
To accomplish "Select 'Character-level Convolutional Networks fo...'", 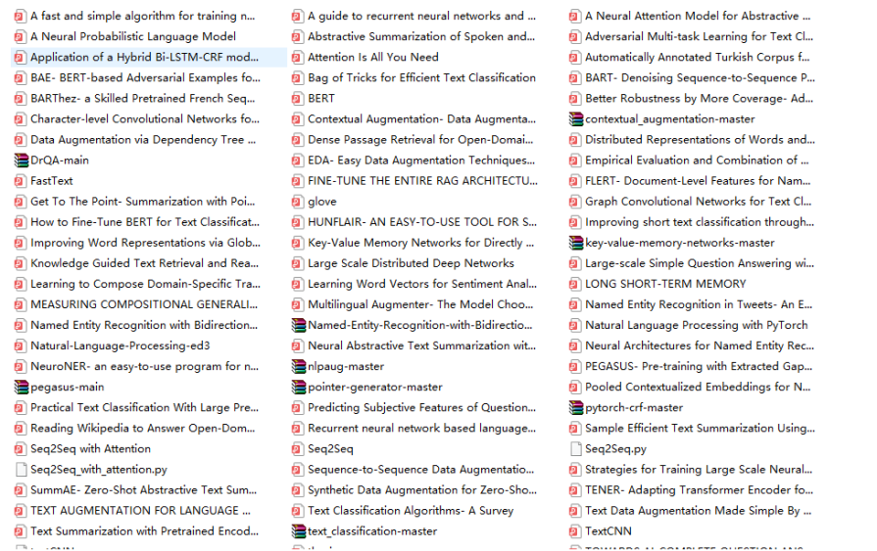I will point(145,119).
